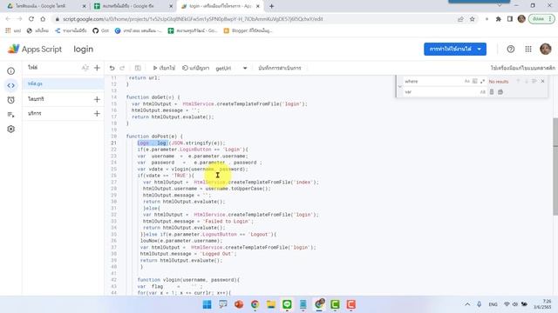Viewport: 558px width, 313px height.
Task: Open Windows Start menu on taskbar
Action: click(207, 304)
